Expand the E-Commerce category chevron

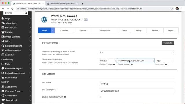point(30,77)
